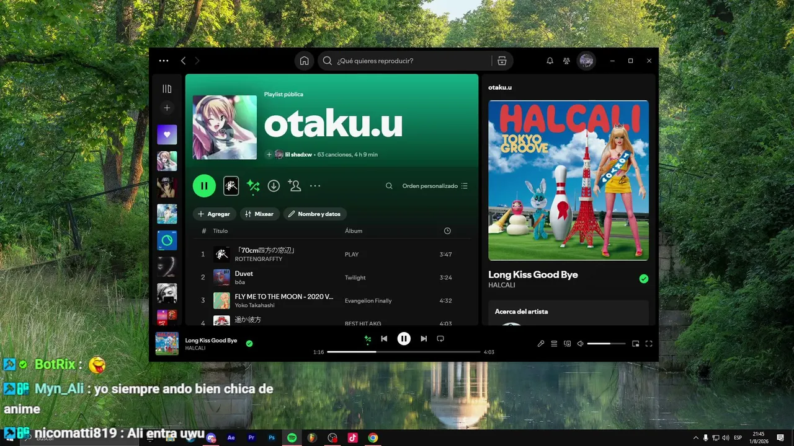794x446 pixels.
Task: Open Liked Songs in the sidebar
Action: [x=167, y=134]
